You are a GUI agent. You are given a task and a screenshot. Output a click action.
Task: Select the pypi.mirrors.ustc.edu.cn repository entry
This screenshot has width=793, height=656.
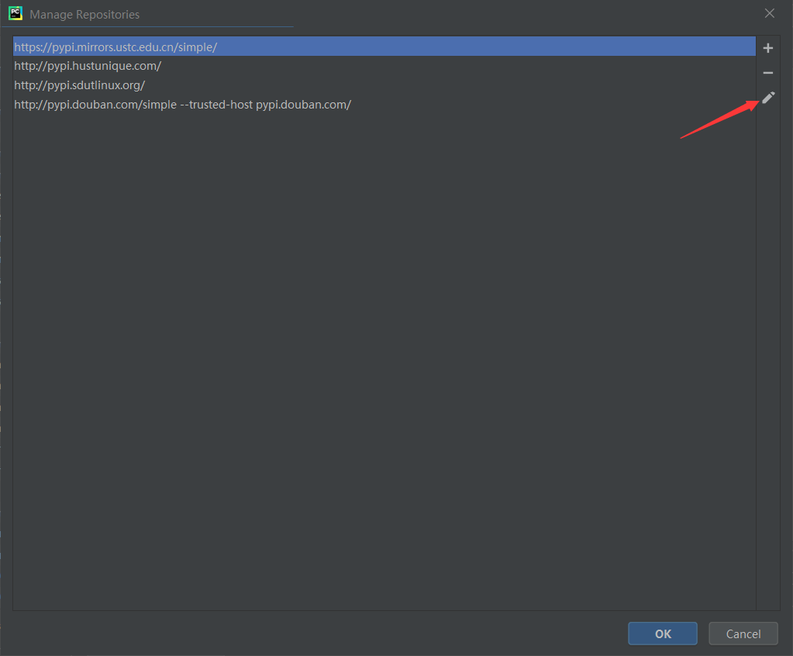point(115,47)
